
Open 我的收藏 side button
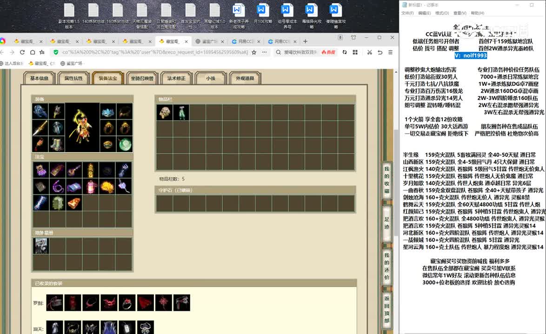[387, 180]
